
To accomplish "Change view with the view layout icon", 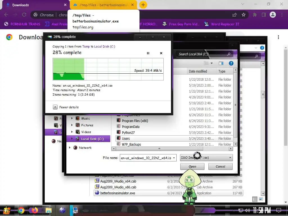I will tap(206, 63).
